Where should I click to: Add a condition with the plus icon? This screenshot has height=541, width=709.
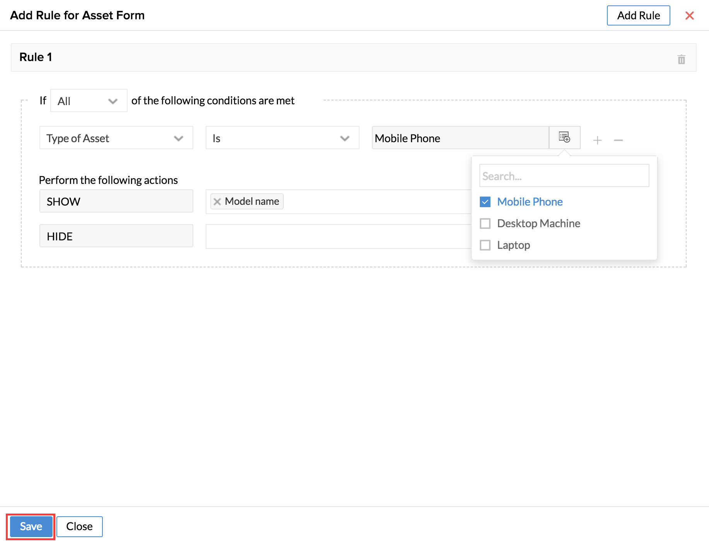pos(597,140)
